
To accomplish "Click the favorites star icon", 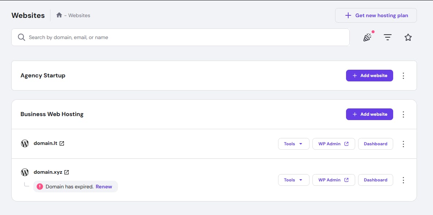I will point(408,37).
